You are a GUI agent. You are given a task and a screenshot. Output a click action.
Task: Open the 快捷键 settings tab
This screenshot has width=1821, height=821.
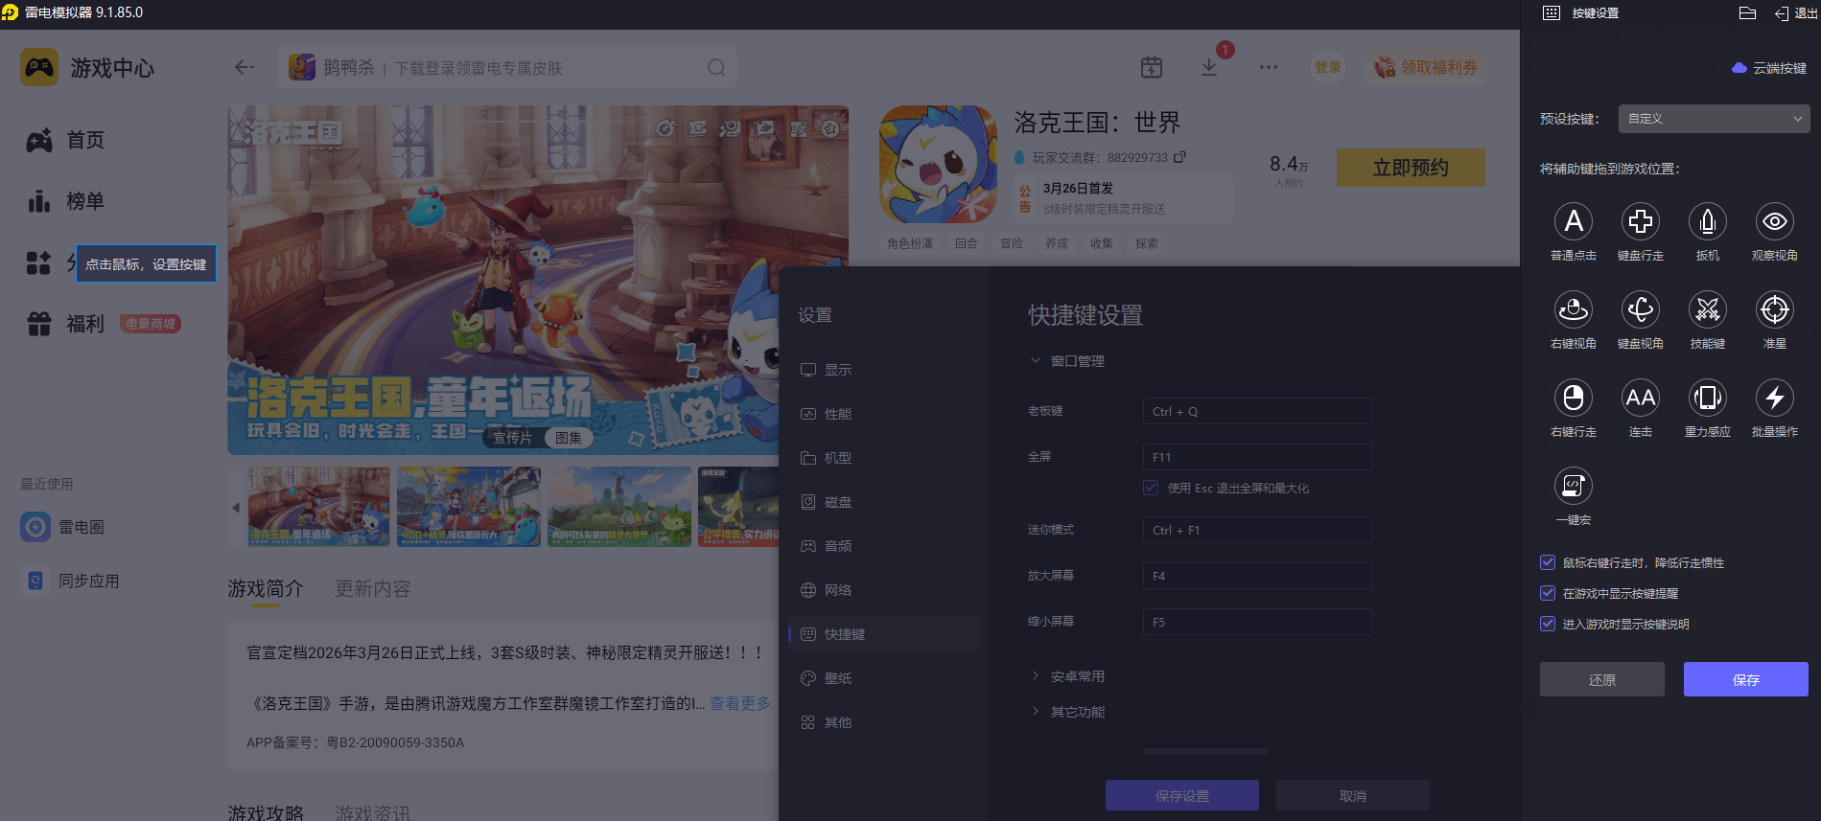(883, 634)
